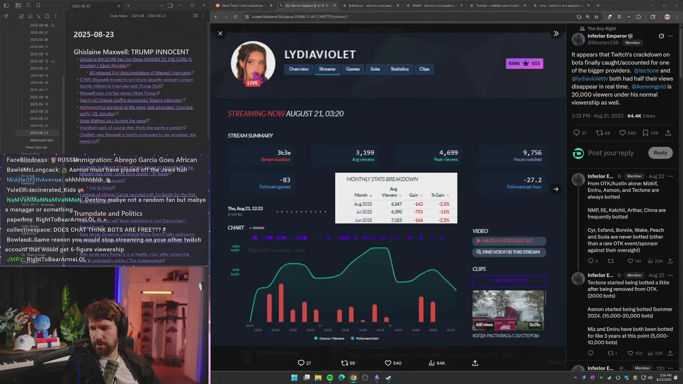
Task: Open Grok icon next to Inferior Emperor Iji header
Action: tap(661, 36)
